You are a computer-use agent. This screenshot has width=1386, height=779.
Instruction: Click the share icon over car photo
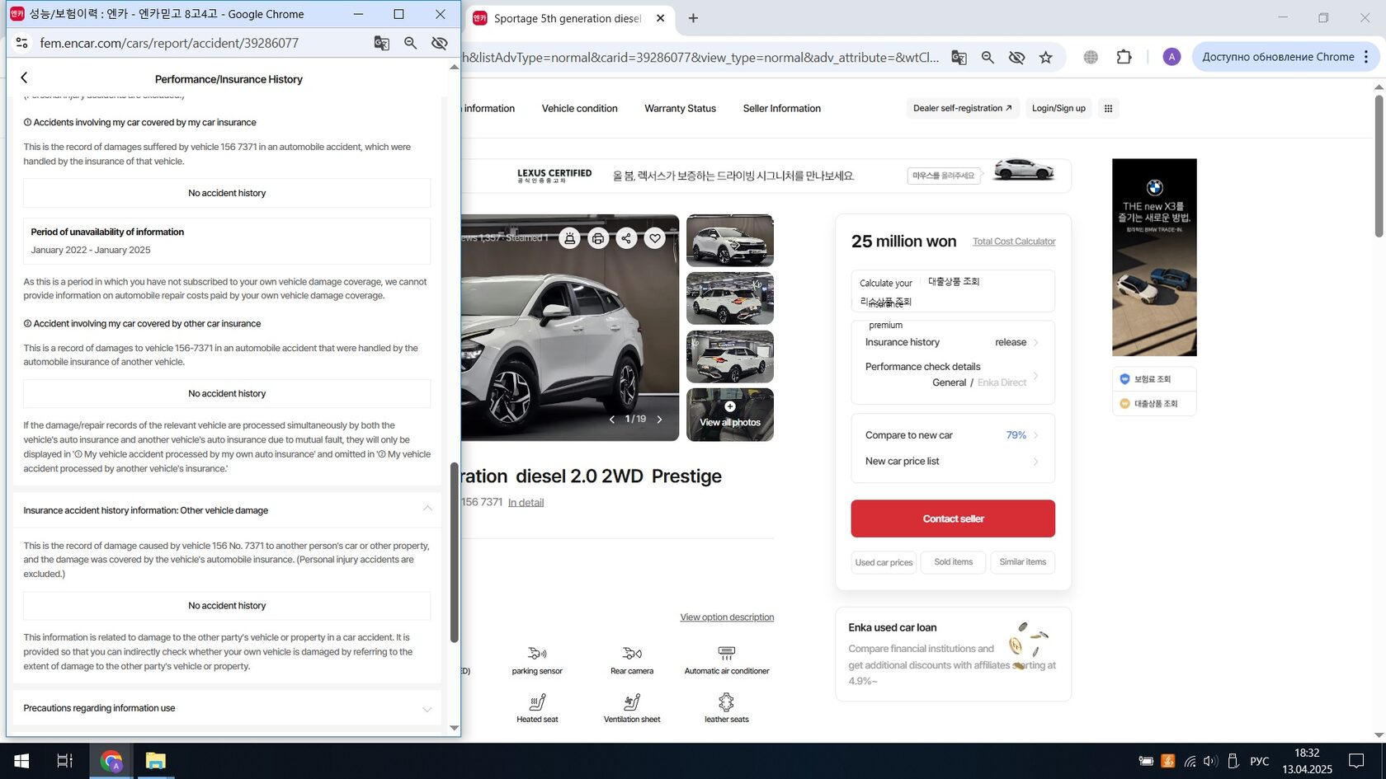click(626, 238)
